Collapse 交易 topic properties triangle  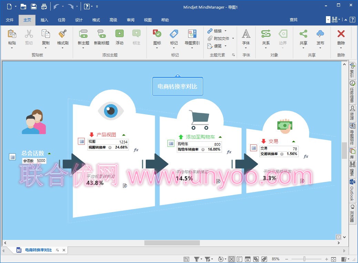click(294, 142)
